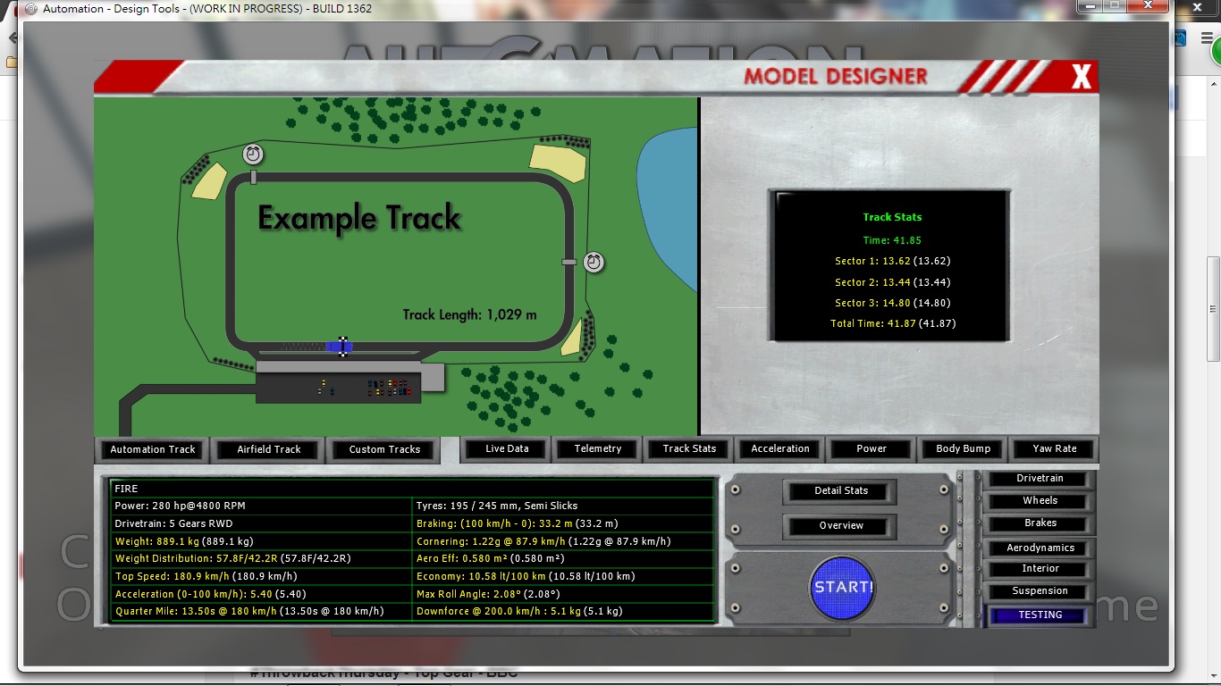Click the Sector 1: 13.62 line
Viewport: 1221px width, 686px height.
[892, 261]
